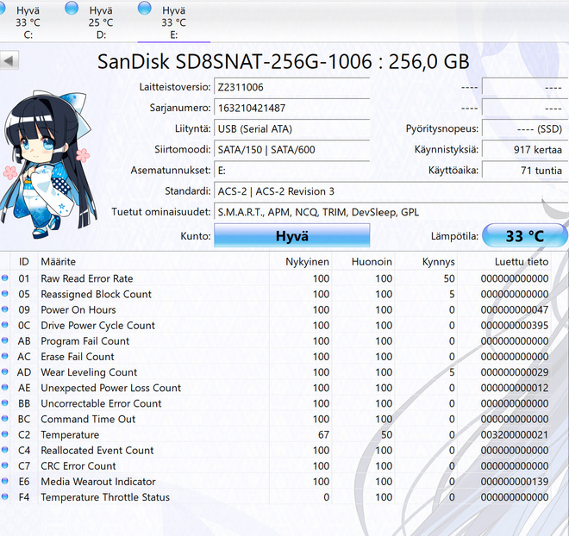Click the Asematunnukset field E:
Screen dimensions: 569x536
pyautogui.click(x=291, y=170)
